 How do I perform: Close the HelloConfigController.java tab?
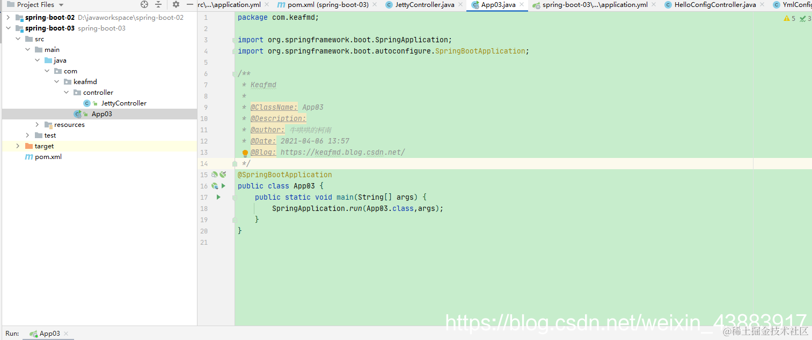tap(763, 5)
